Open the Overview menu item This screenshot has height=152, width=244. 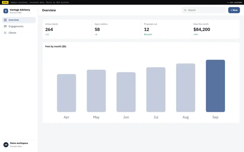(19, 20)
